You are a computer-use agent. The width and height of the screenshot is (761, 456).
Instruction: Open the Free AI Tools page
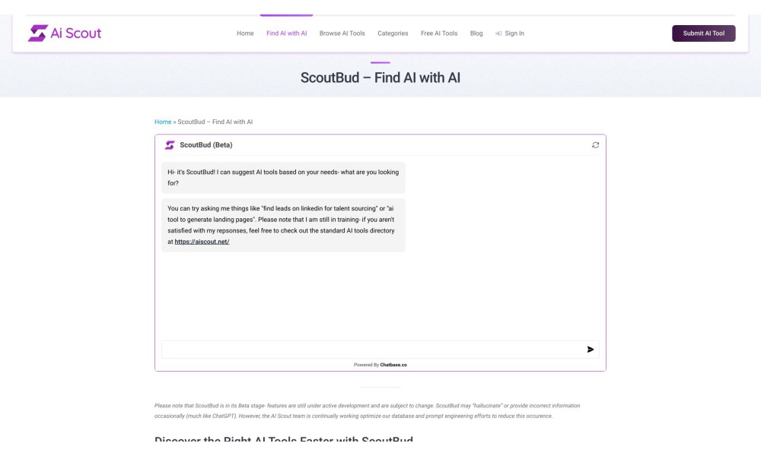[439, 33]
